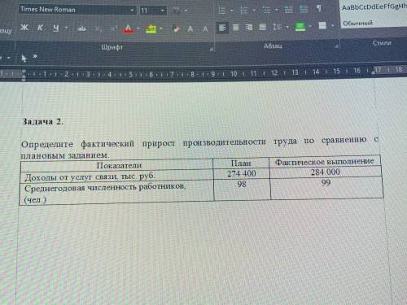This screenshot has height=305, width=407.
Task: Center the paragraph text
Action: pyautogui.click(x=236, y=28)
